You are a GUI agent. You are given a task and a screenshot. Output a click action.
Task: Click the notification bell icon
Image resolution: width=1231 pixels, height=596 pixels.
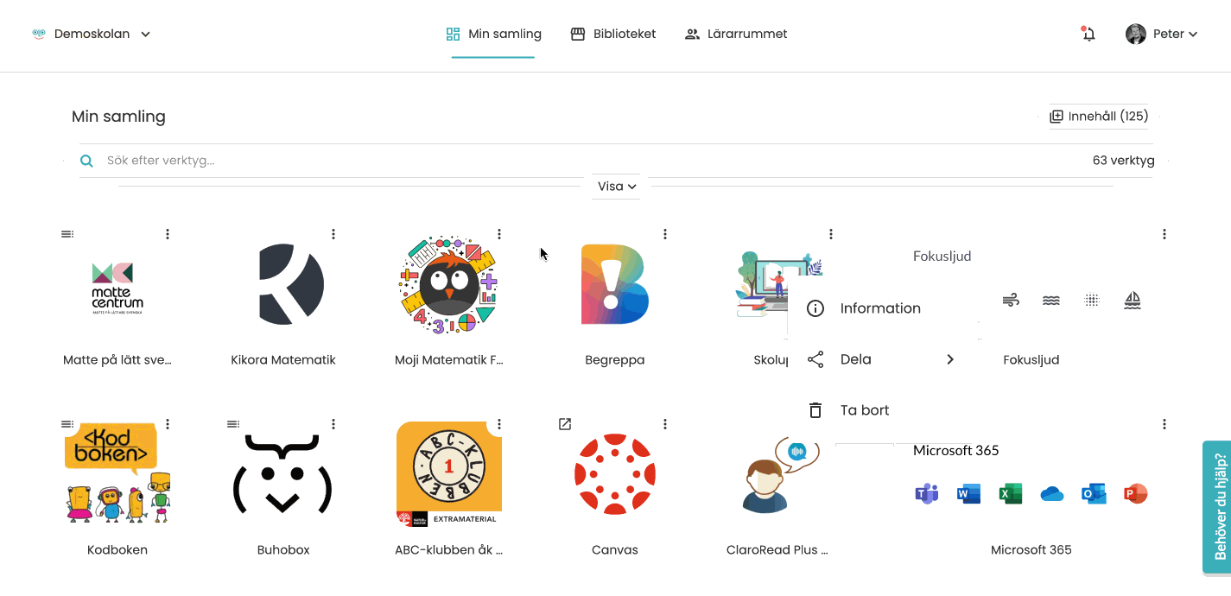click(1088, 35)
